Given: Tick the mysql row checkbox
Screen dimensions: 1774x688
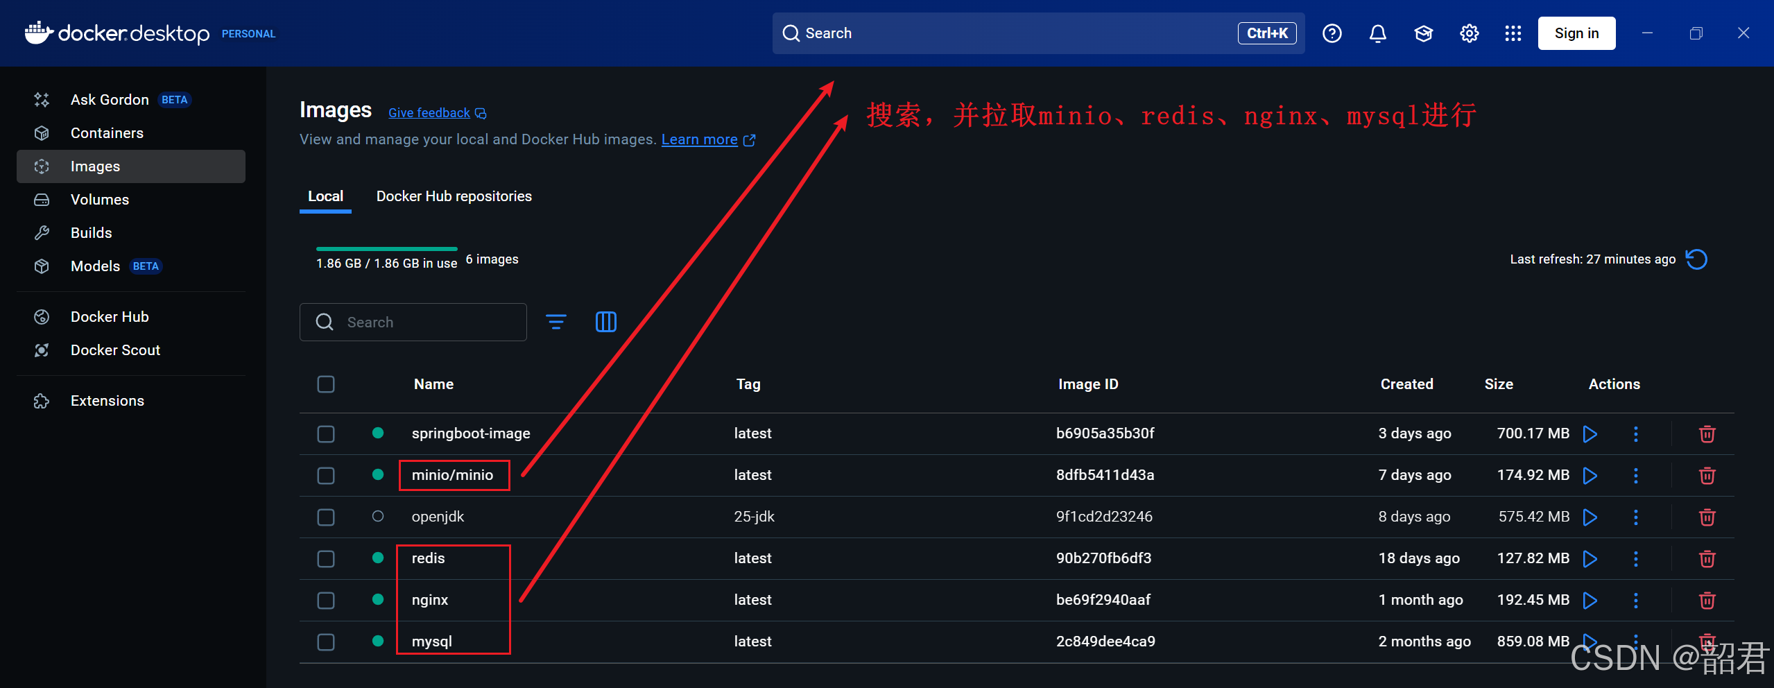Looking at the screenshot, I should click(x=326, y=642).
